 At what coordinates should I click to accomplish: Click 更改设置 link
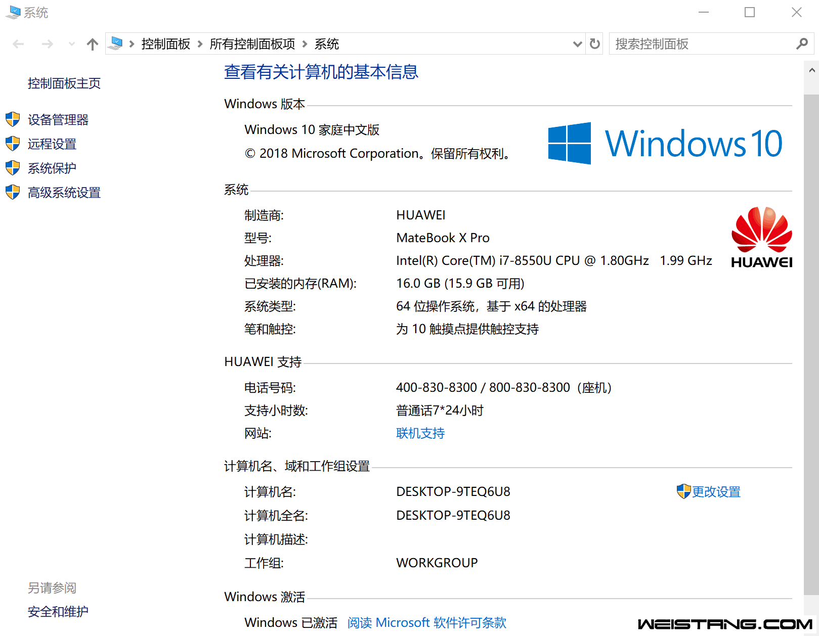(x=716, y=492)
